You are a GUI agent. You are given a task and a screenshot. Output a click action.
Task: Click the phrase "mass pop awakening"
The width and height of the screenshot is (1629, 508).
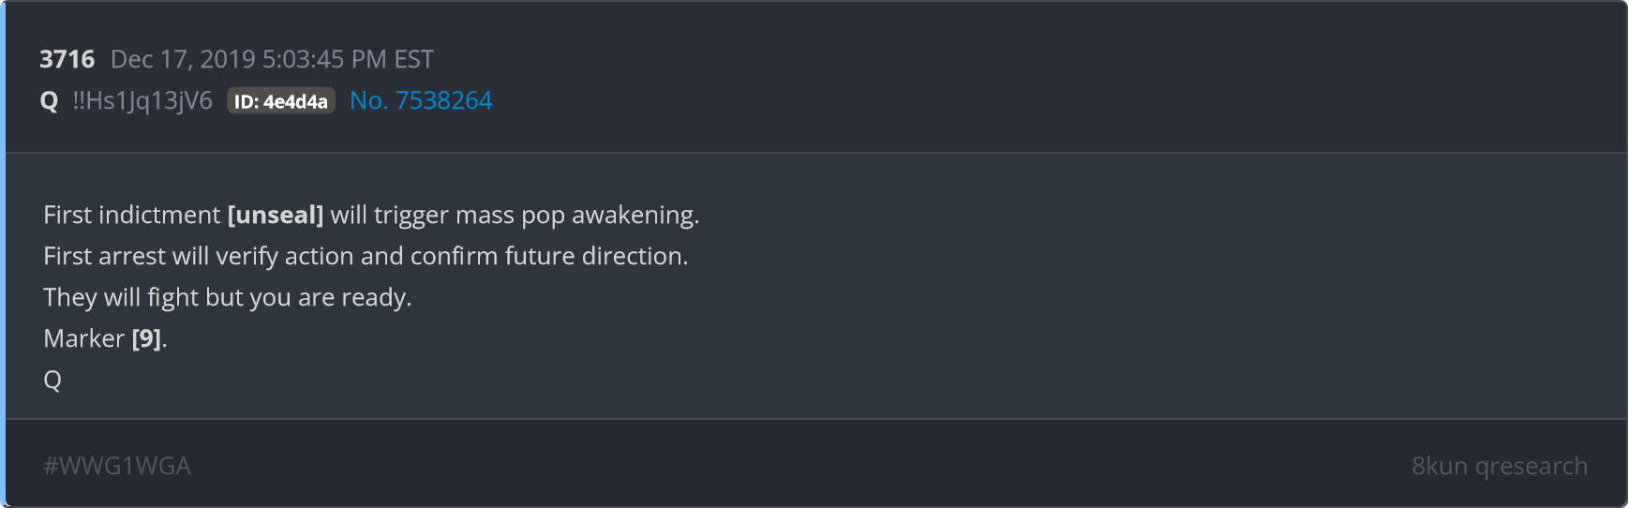tap(576, 216)
